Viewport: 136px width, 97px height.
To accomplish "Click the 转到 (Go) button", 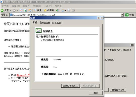I will tap(130, 15).
